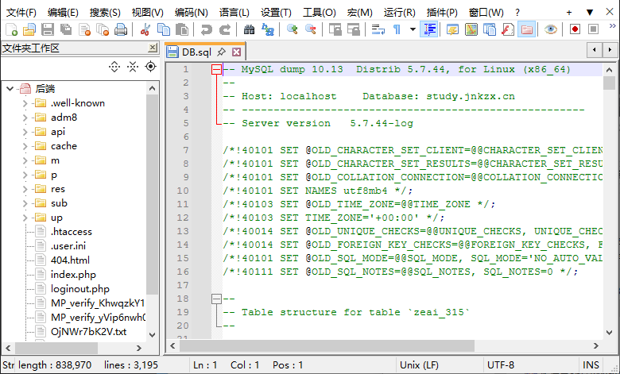Start macro recording with the red dot icon

click(575, 29)
